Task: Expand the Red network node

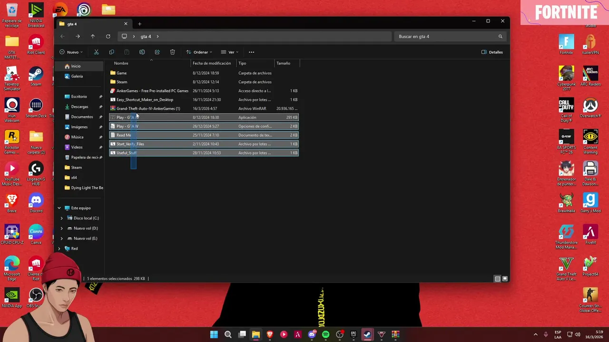Action: [59, 248]
